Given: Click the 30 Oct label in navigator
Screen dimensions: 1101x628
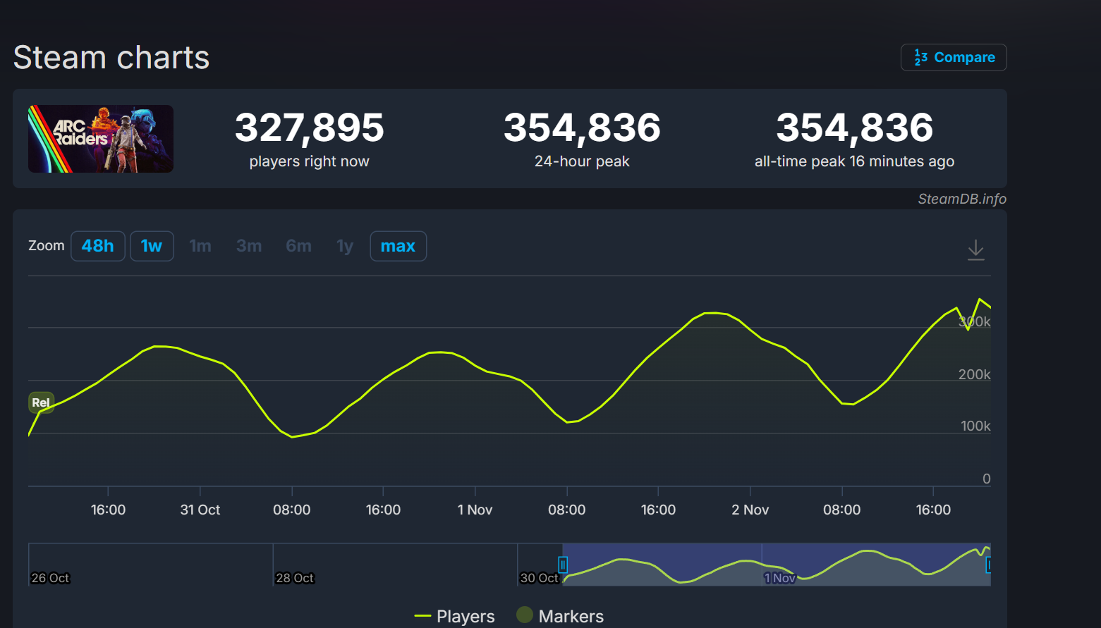Looking at the screenshot, I should tap(540, 578).
